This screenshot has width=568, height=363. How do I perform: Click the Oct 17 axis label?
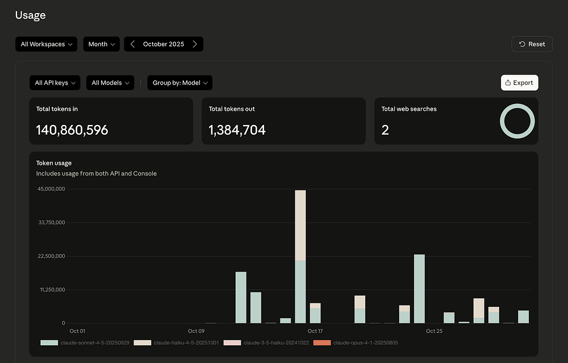coord(315,331)
